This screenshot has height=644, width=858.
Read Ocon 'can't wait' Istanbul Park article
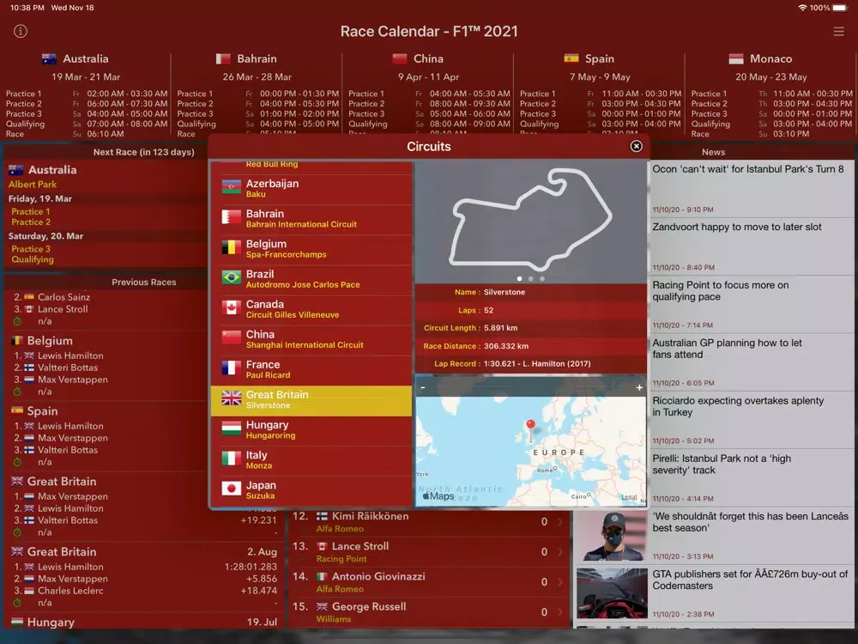[752, 188]
